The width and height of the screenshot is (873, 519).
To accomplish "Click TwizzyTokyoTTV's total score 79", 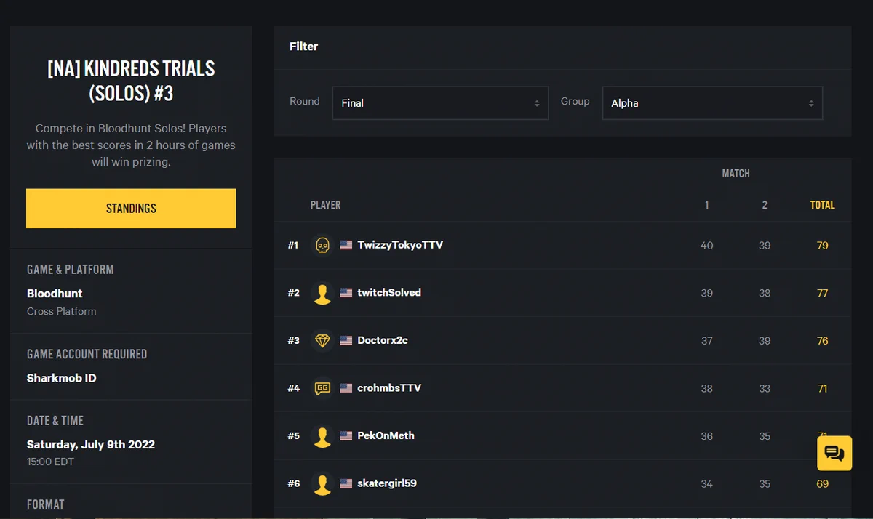I will 823,246.
